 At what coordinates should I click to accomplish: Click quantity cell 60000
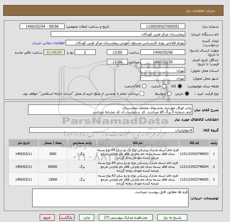click(x=53, y=167)
